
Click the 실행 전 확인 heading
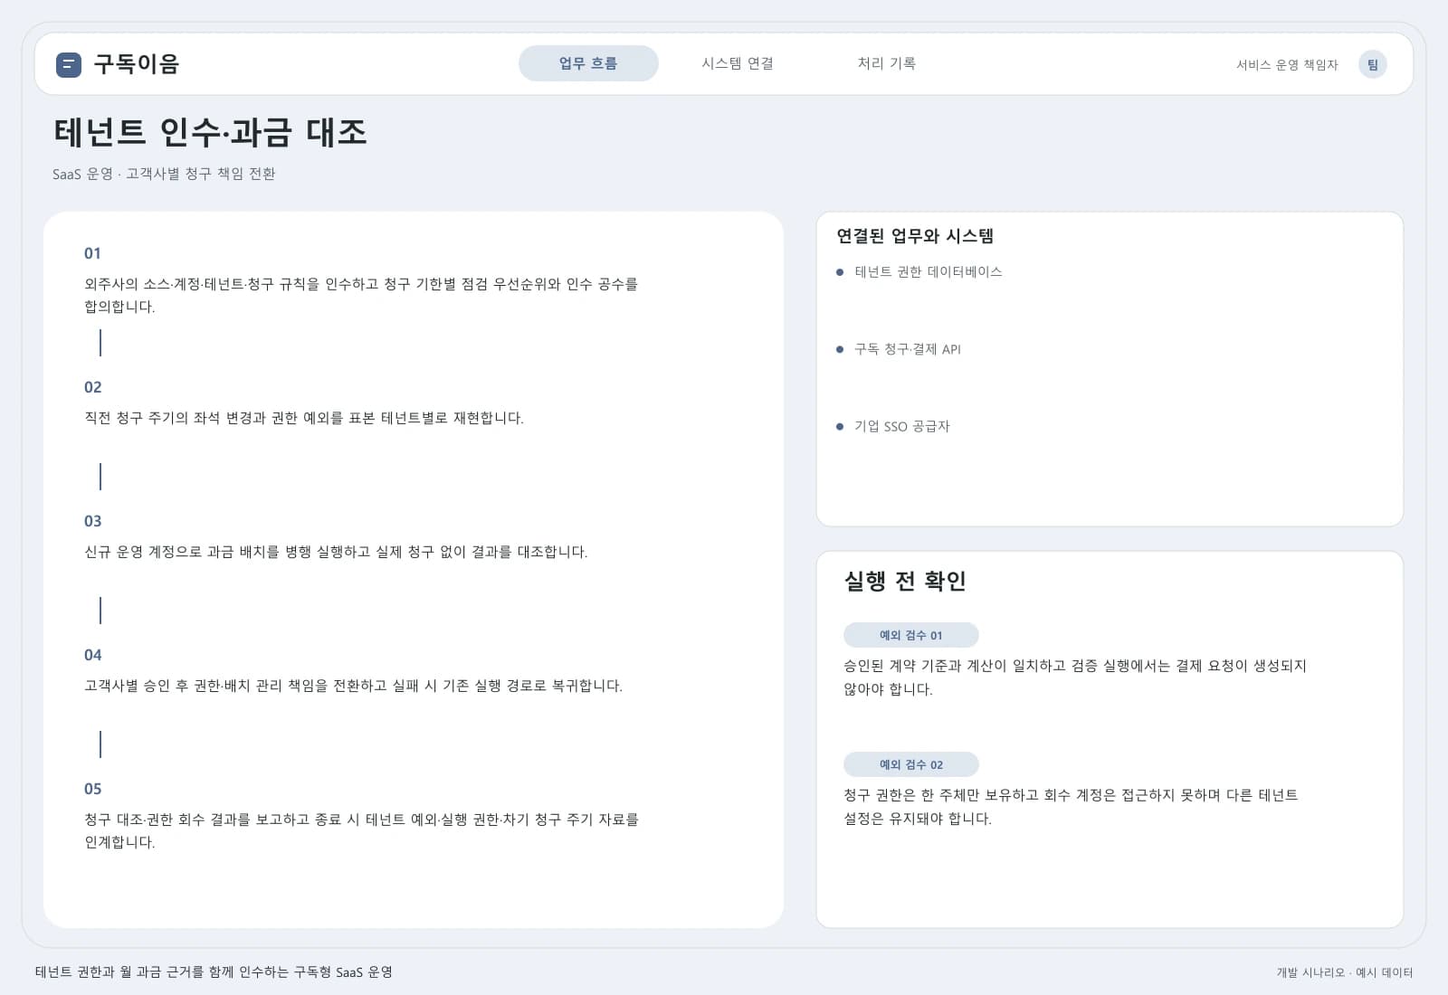coord(905,581)
